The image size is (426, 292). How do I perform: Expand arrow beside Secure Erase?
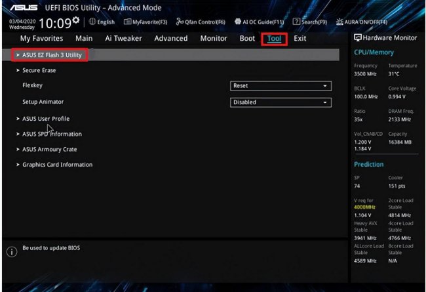pos(18,70)
